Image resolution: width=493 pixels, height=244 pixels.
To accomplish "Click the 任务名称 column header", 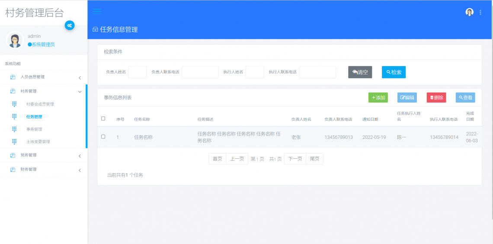I will [x=142, y=119].
